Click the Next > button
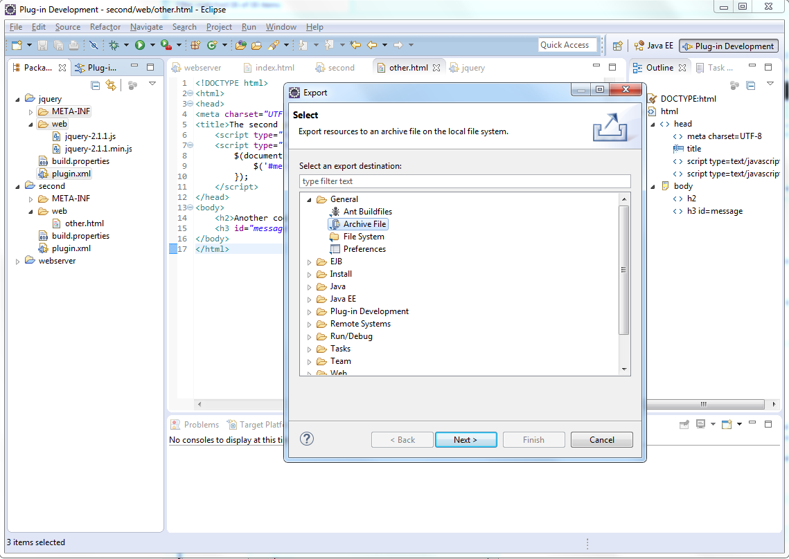The height and width of the screenshot is (559, 789). [466, 439]
